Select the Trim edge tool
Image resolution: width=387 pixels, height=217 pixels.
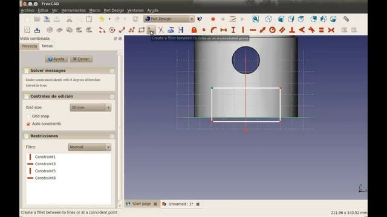(161, 30)
